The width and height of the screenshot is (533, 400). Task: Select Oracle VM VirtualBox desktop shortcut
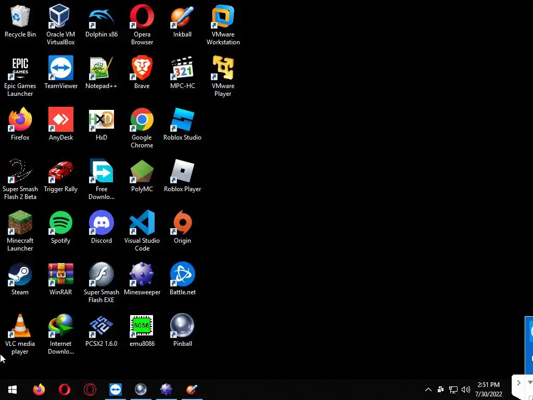60,25
